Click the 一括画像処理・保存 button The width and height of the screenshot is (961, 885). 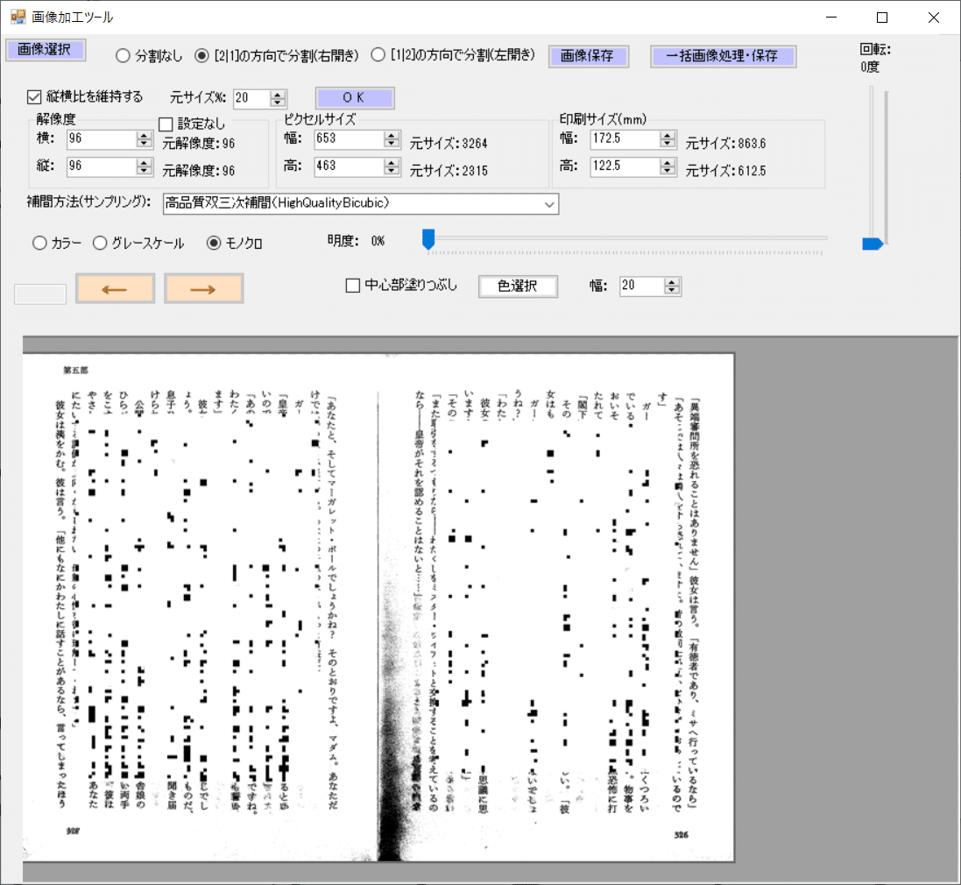pyautogui.click(x=723, y=56)
